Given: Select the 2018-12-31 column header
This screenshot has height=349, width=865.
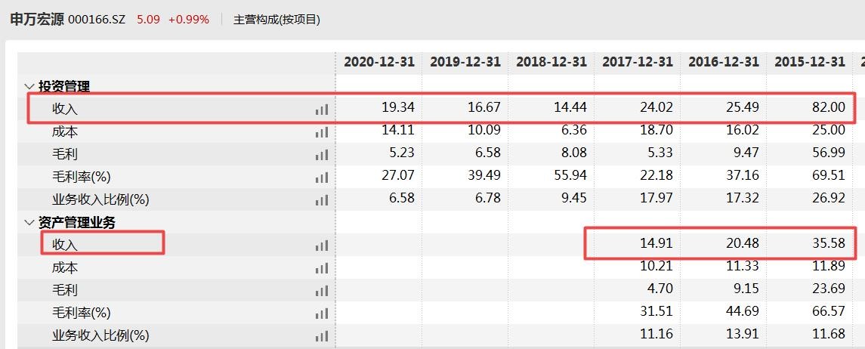Looking at the screenshot, I should pos(551,62).
